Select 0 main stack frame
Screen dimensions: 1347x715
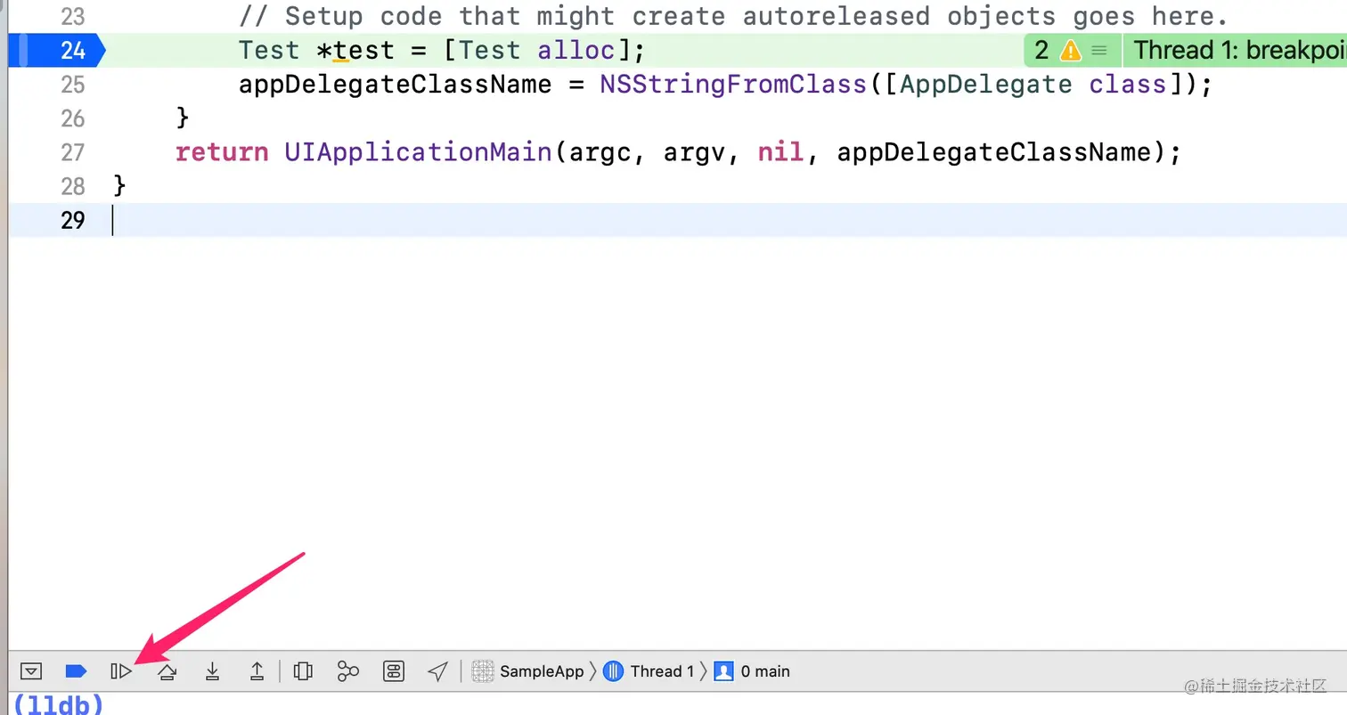[752, 671]
